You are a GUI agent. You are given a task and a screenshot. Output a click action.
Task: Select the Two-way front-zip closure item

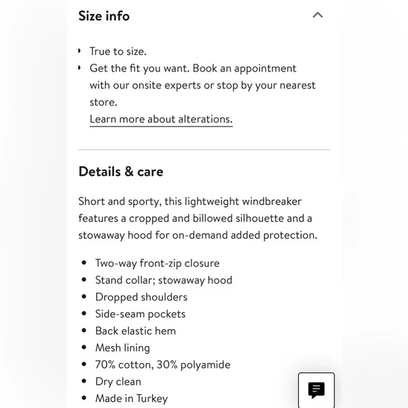157,263
